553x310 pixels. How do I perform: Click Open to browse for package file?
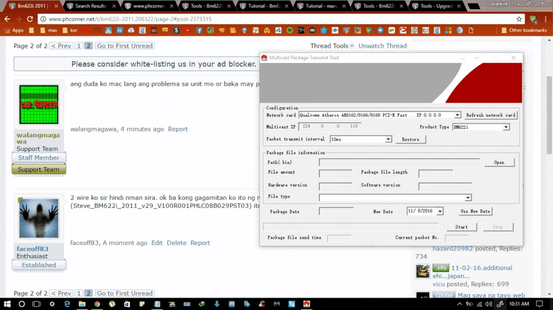point(499,162)
